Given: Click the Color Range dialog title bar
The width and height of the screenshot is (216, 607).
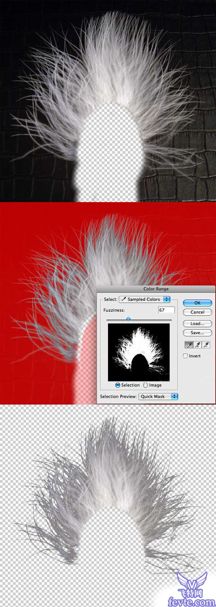Looking at the screenshot, I should pos(156,289).
